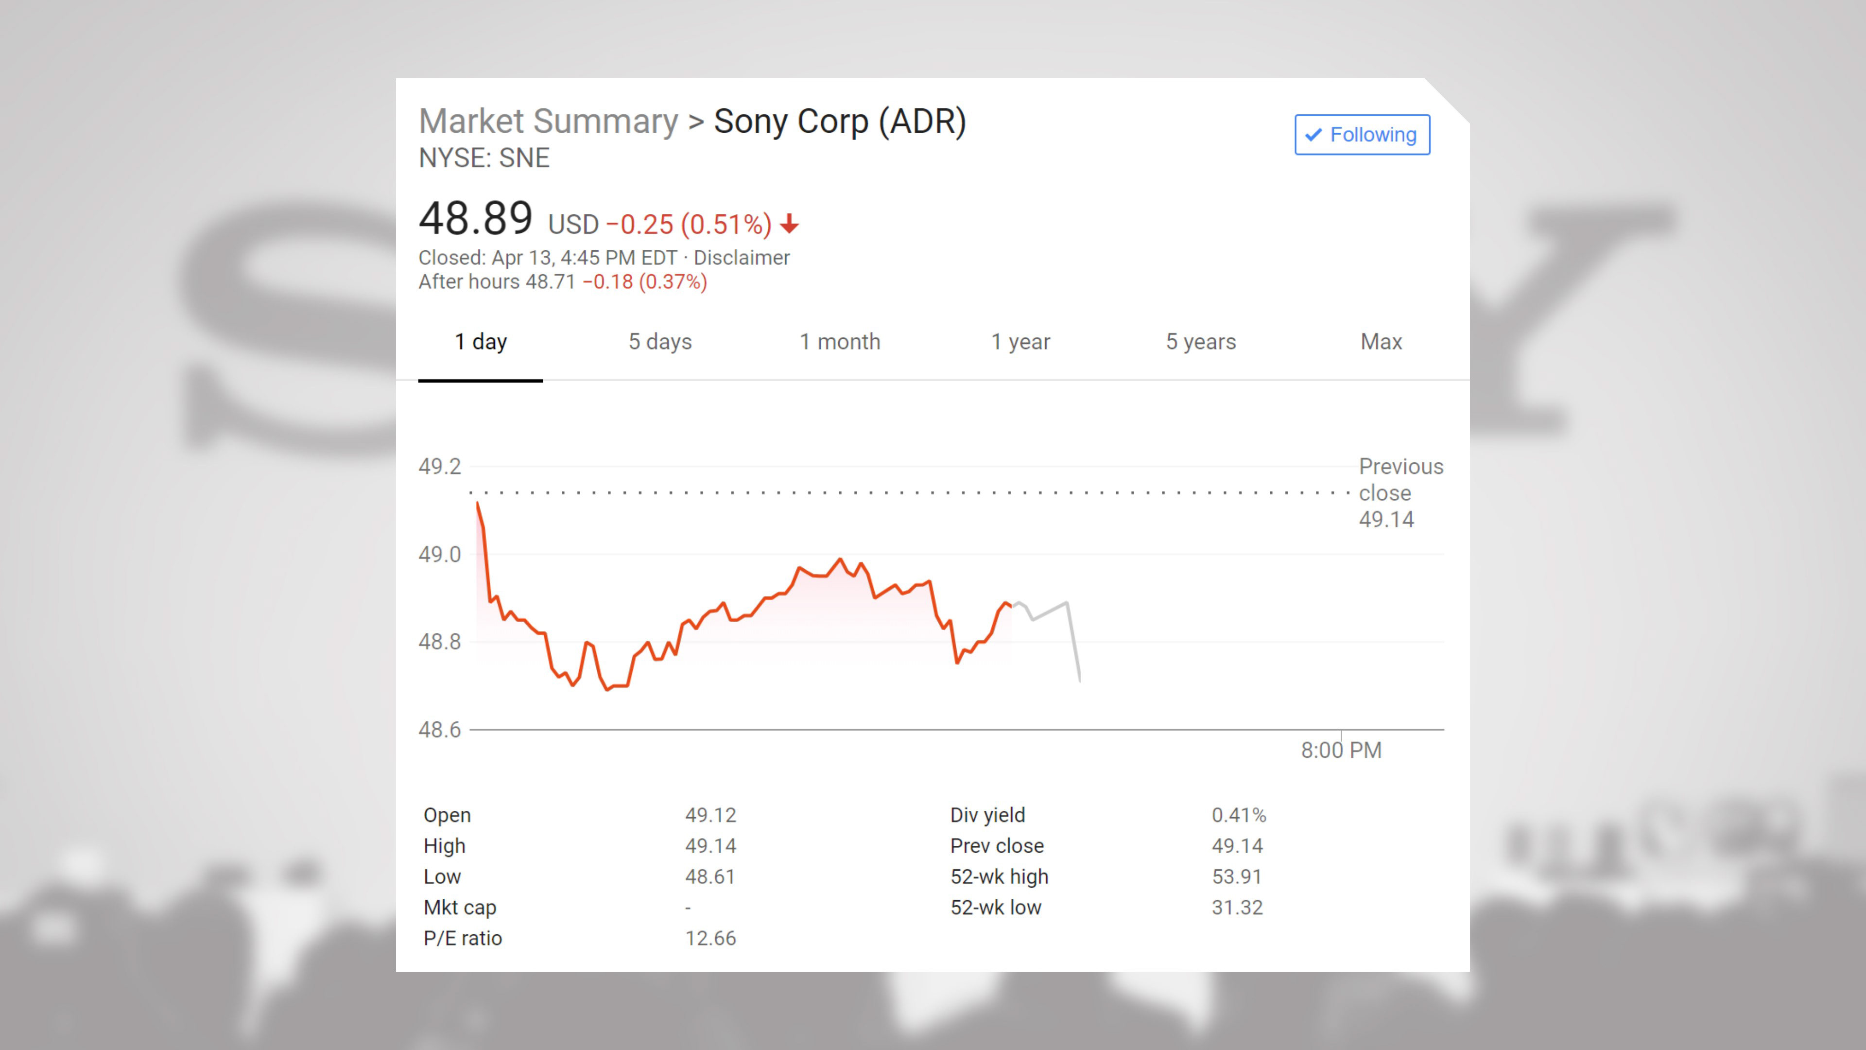The height and width of the screenshot is (1050, 1866).
Task: Click the 52-wk high value 53.91
Action: click(x=1237, y=877)
